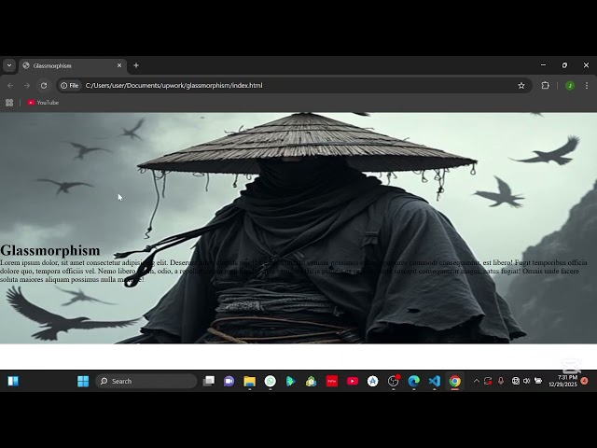The image size is (597, 448).
Task: Open the clock showing 7:31 PM
Action: click(562, 381)
